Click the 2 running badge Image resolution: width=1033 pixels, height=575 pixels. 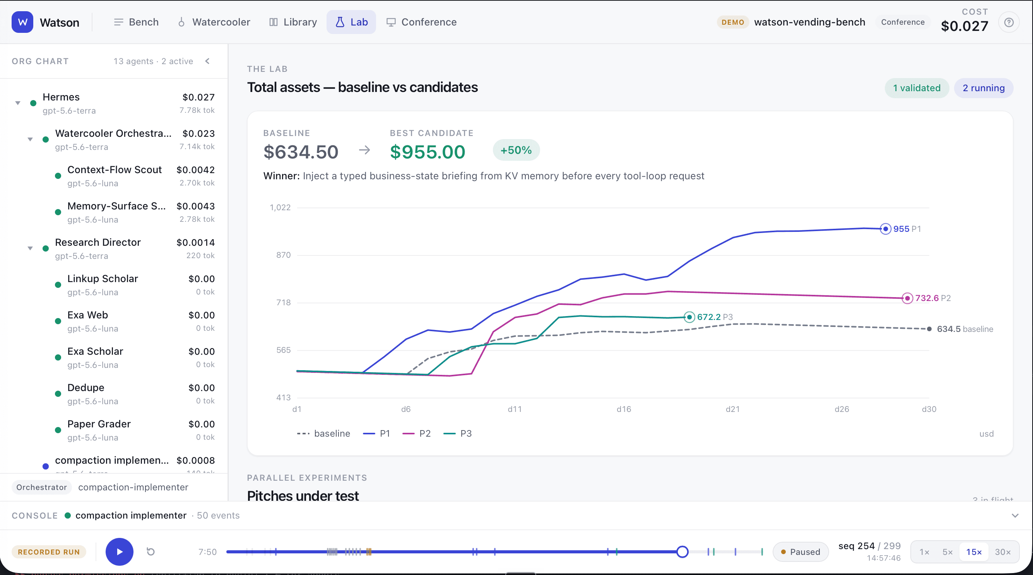(983, 88)
